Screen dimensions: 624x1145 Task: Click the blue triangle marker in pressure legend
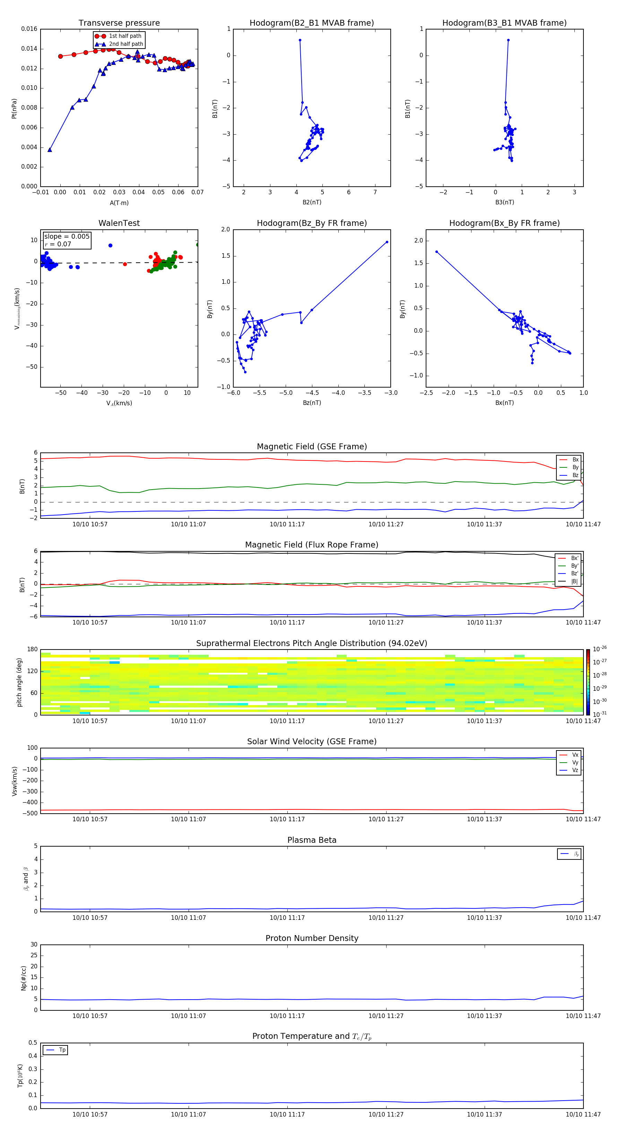coord(101,44)
